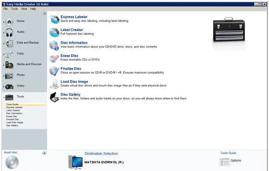Image resolution: width=269 pixels, height=171 pixels.
Task: Click the Finalize Disc heading
Action: pyautogui.click(x=71, y=68)
